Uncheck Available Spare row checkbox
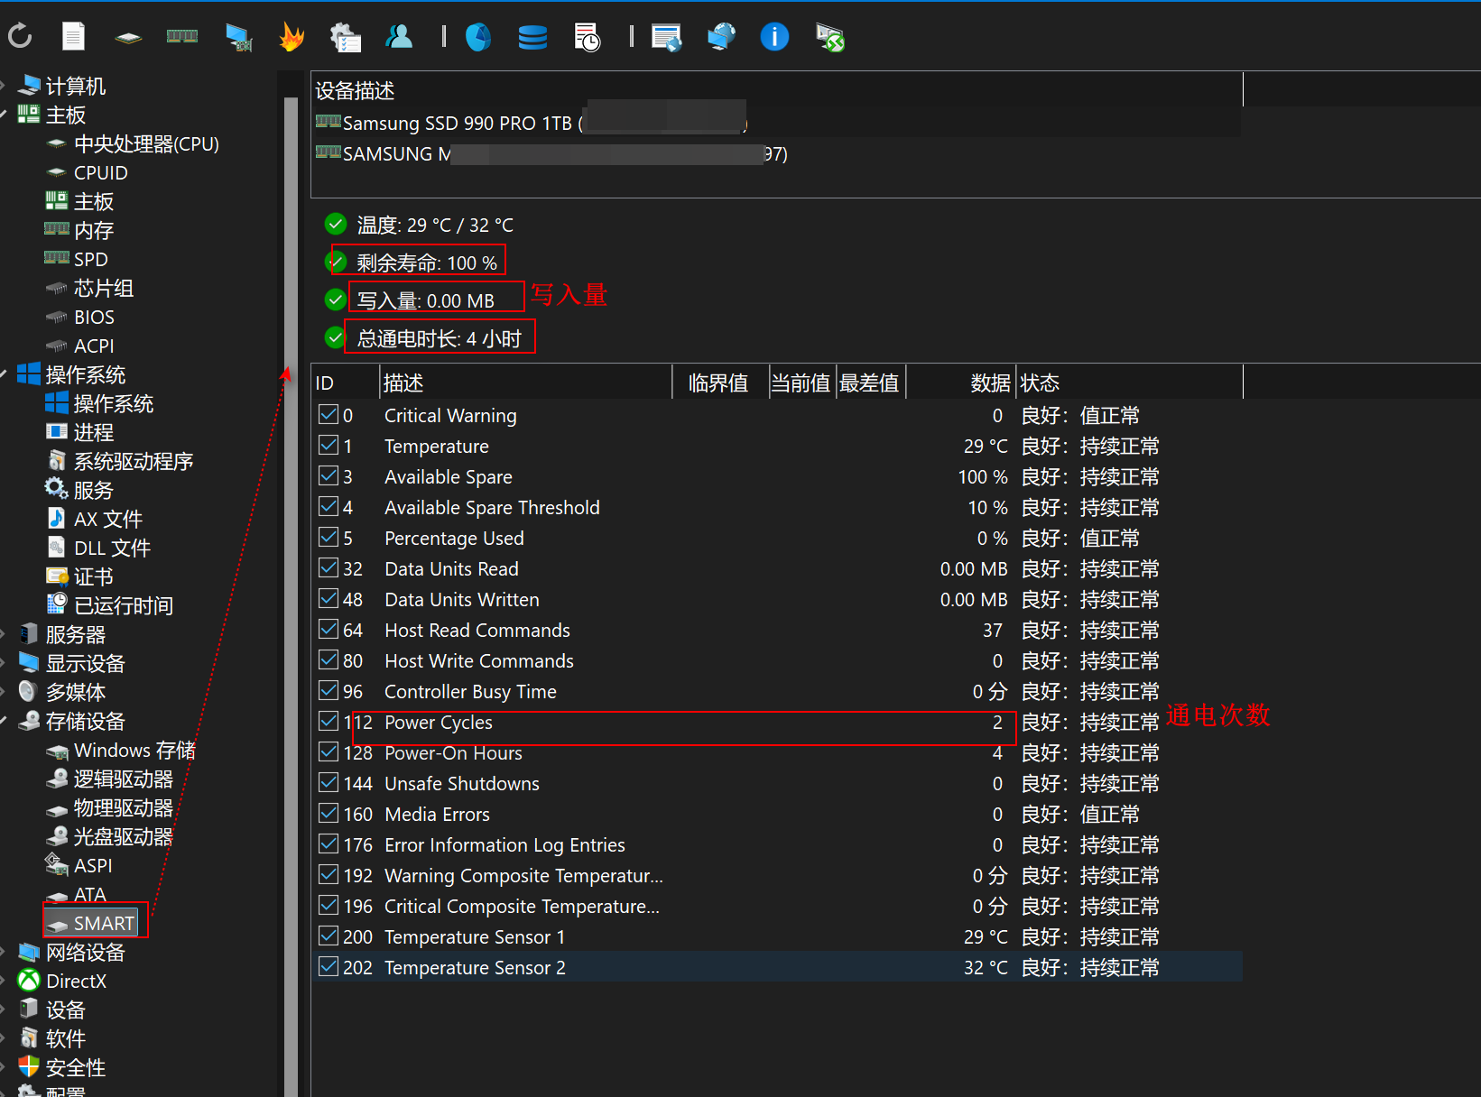Screen dimensions: 1481x1097 329,476
